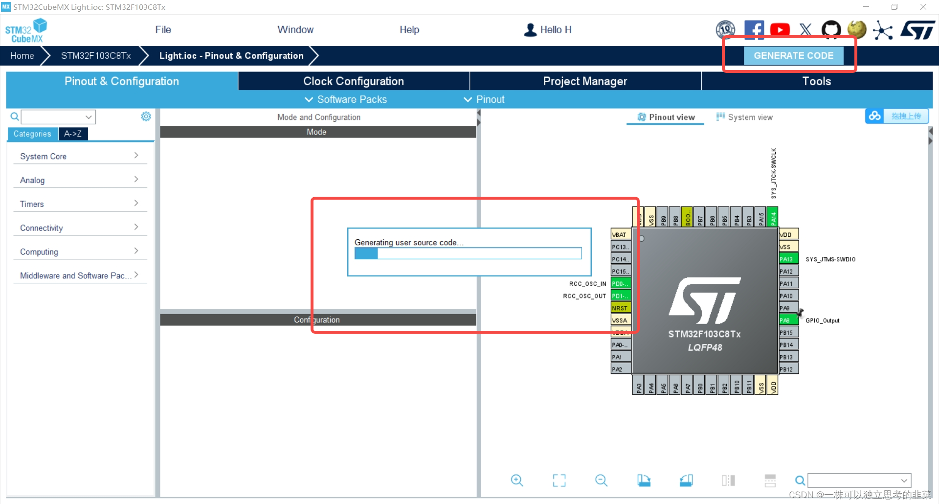Image resolution: width=939 pixels, height=504 pixels.
Task: Switch to System view
Action: [x=744, y=117]
